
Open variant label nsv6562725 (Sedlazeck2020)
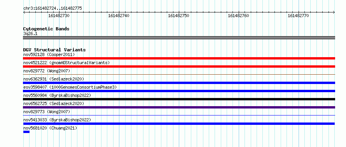tap(54, 103)
